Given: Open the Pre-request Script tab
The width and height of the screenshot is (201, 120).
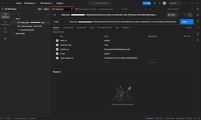Looking at the screenshot, I should tap(105, 27).
